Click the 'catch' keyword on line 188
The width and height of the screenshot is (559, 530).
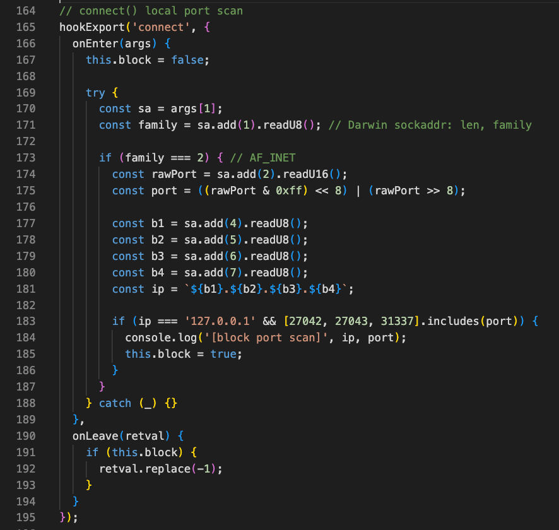click(115, 403)
